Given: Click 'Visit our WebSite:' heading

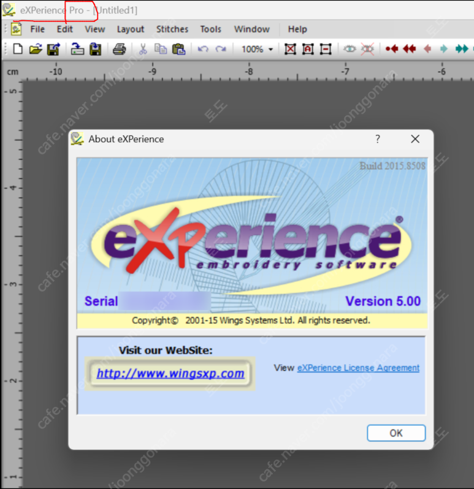Looking at the screenshot, I should [166, 351].
